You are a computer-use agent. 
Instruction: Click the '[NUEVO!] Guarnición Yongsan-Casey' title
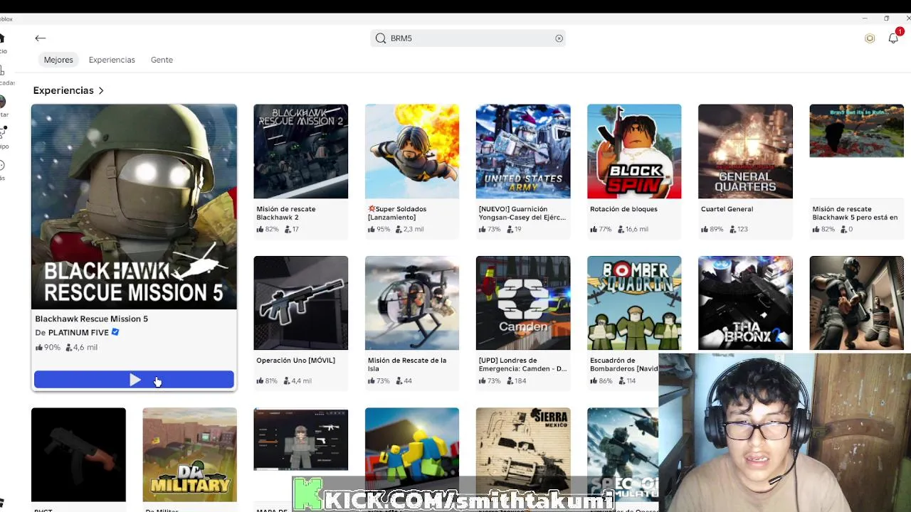tap(522, 213)
